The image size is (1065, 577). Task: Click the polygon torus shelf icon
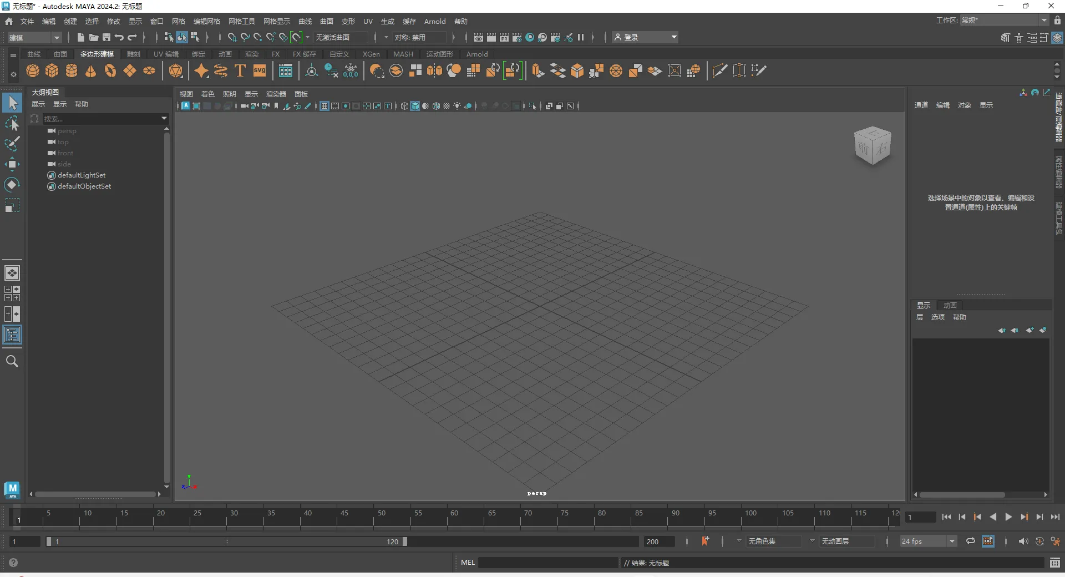point(110,71)
